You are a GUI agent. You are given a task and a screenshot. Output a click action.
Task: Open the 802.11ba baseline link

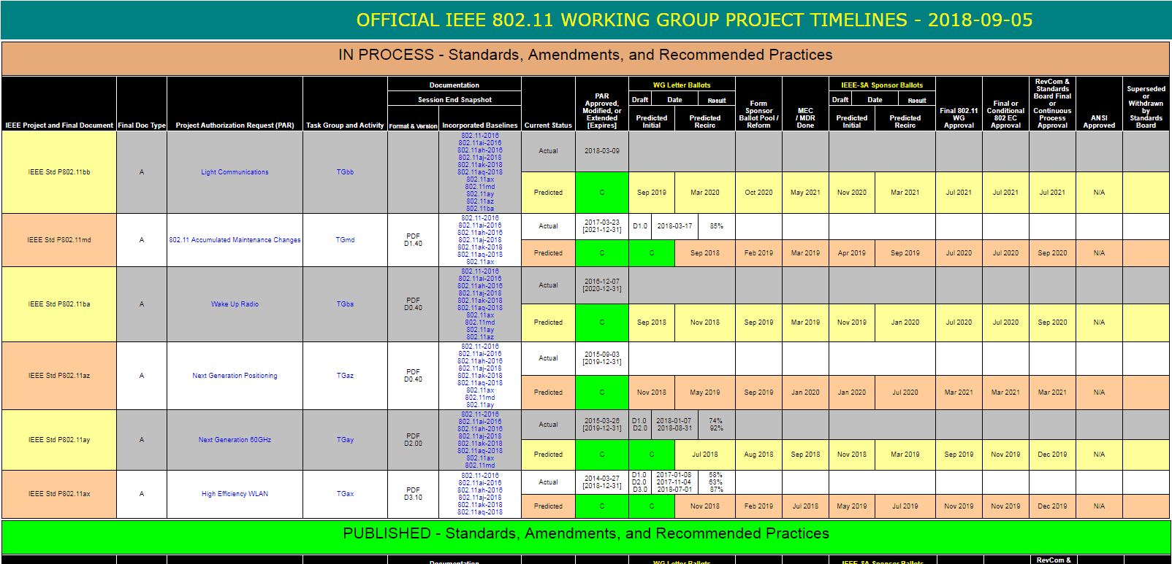pyautogui.click(x=480, y=209)
